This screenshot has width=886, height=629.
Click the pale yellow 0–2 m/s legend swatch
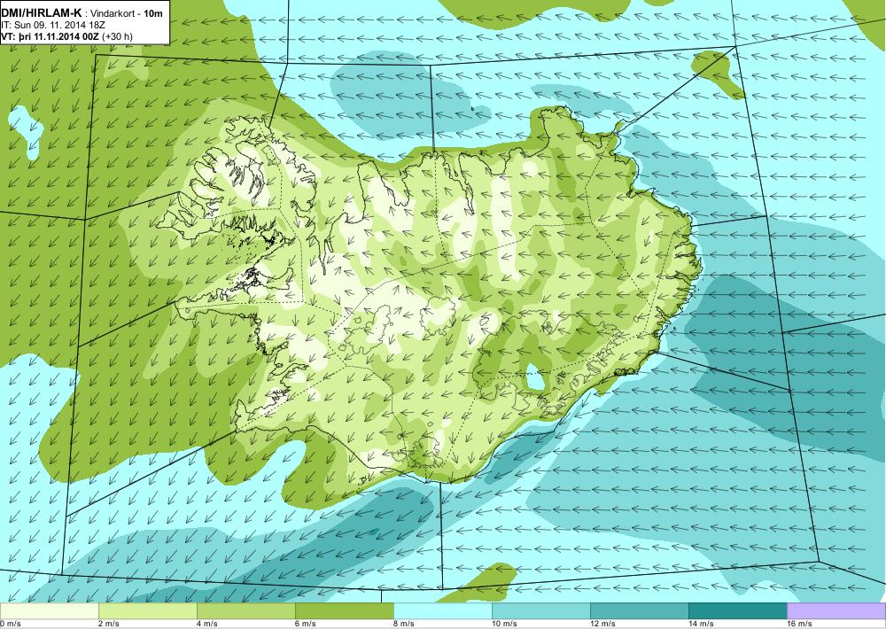tap(49, 611)
